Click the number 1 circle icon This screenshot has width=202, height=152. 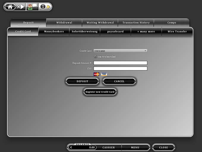point(43,7)
